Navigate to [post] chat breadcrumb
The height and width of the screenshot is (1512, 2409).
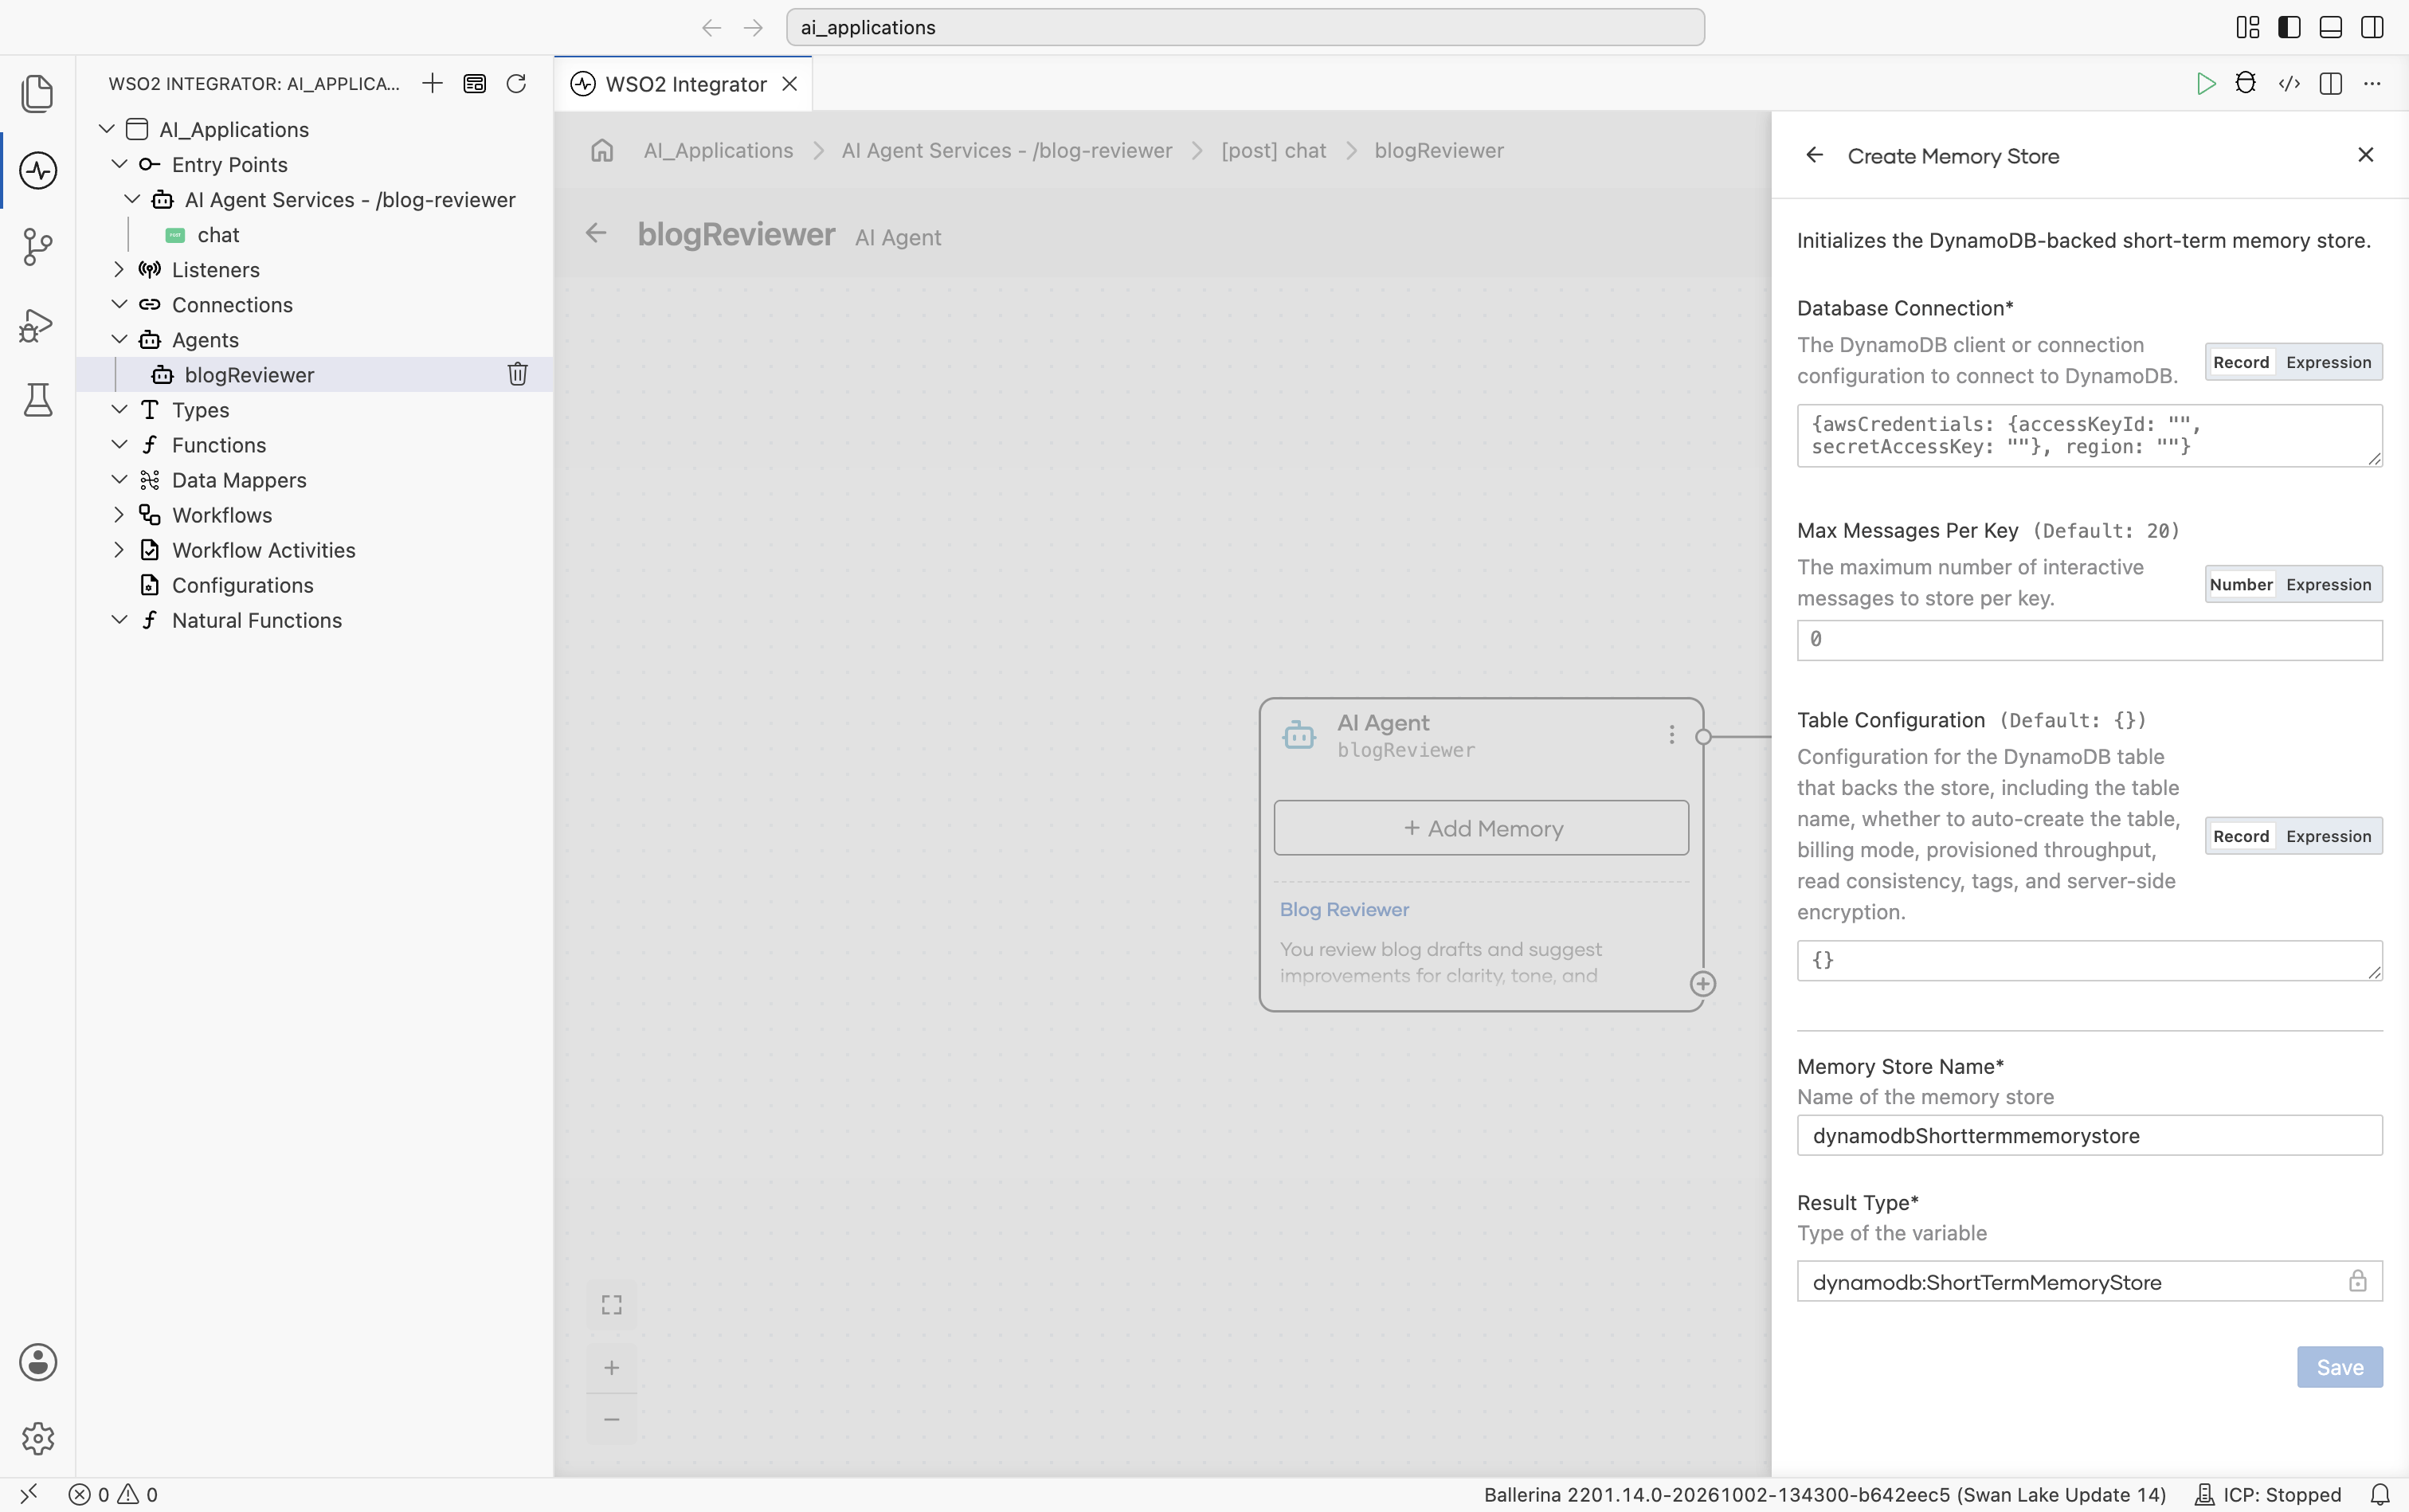[x=1273, y=150]
